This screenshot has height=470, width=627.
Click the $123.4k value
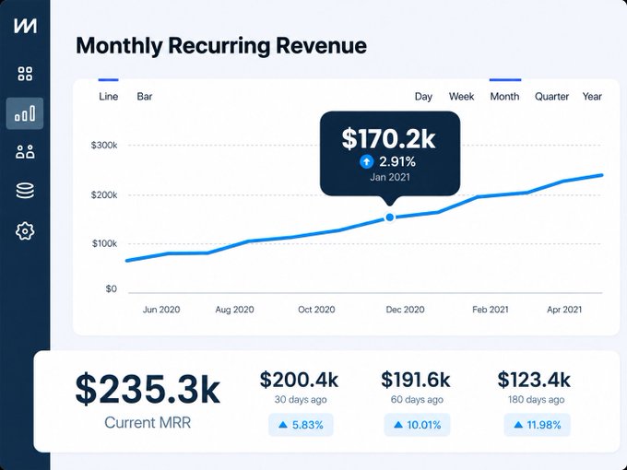[x=534, y=380]
